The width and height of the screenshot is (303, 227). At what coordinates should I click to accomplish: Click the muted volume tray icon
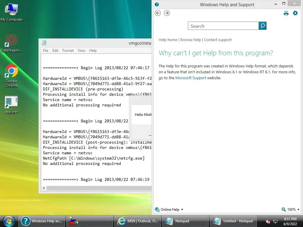pyautogui.click(x=268, y=221)
